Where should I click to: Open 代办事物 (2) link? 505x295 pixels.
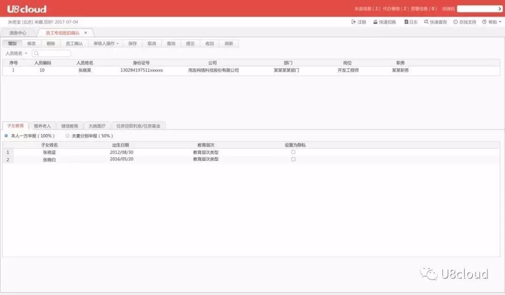tap(396, 9)
